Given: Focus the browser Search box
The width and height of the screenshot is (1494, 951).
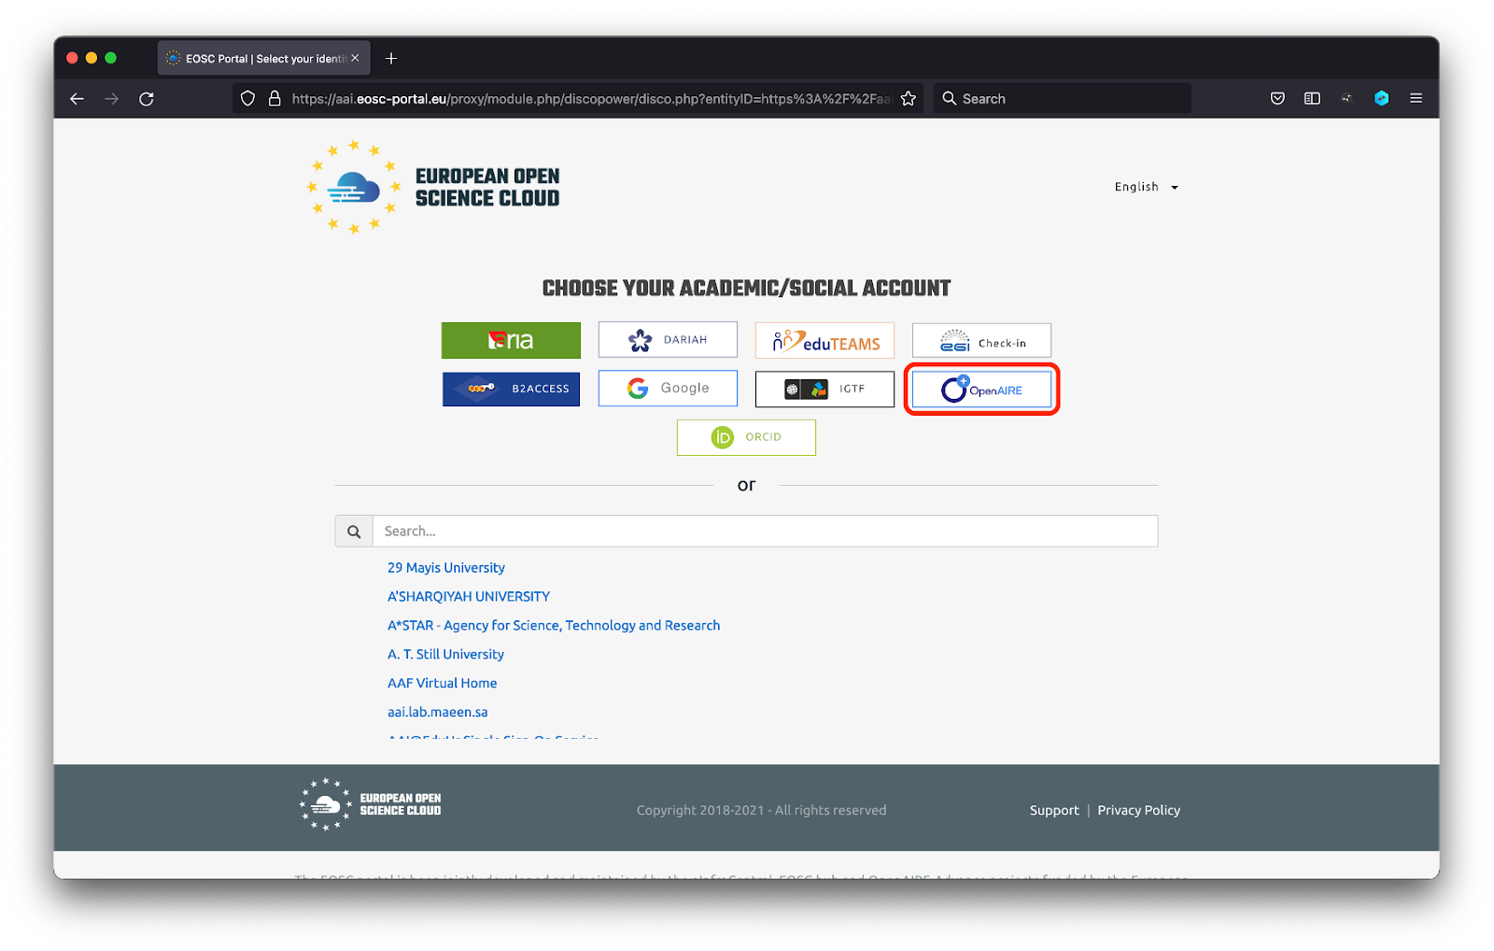Looking at the screenshot, I should [x=1063, y=99].
